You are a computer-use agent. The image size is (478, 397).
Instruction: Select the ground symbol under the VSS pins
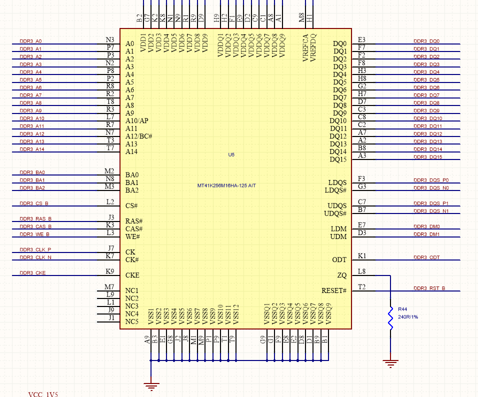pyautogui.click(x=152, y=384)
